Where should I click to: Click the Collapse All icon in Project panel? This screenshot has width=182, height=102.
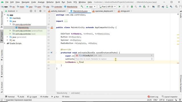pos(35,11)
